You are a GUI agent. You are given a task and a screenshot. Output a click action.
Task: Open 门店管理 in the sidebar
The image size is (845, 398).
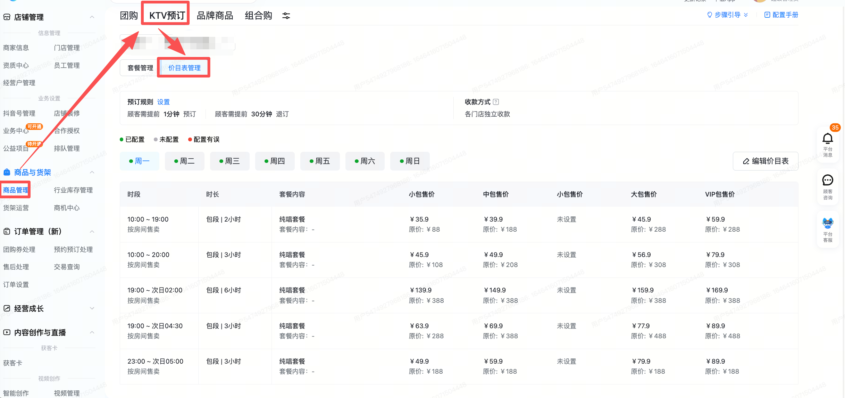coord(67,48)
